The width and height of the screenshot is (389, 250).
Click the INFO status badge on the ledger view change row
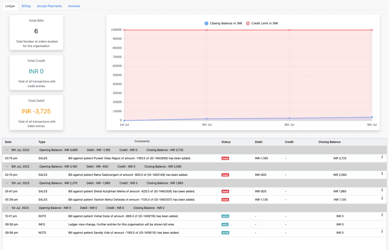[x=225, y=225]
